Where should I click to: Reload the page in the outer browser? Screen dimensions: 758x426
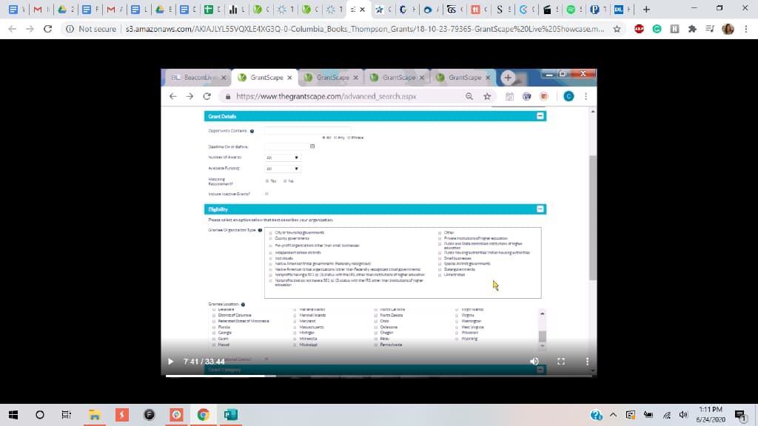tap(47, 29)
